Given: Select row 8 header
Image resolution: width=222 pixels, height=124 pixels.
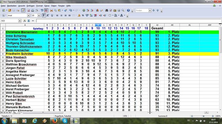Looking at the screenshot, I should pyautogui.click(x=3, y=54).
